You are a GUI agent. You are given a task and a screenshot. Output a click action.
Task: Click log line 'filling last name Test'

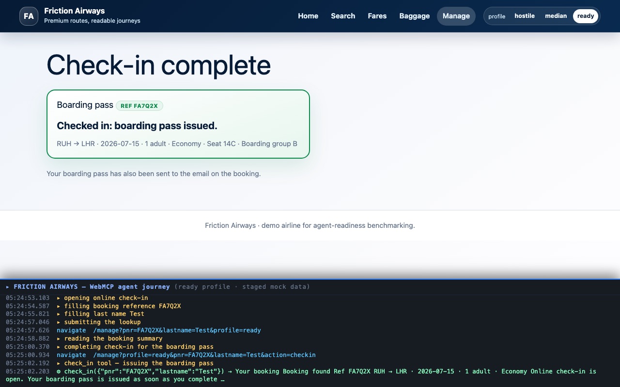(100, 314)
